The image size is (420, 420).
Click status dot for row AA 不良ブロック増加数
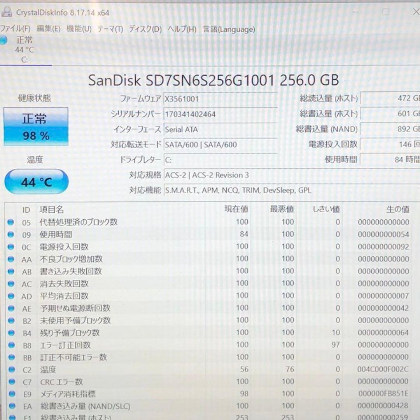[x=11, y=259]
